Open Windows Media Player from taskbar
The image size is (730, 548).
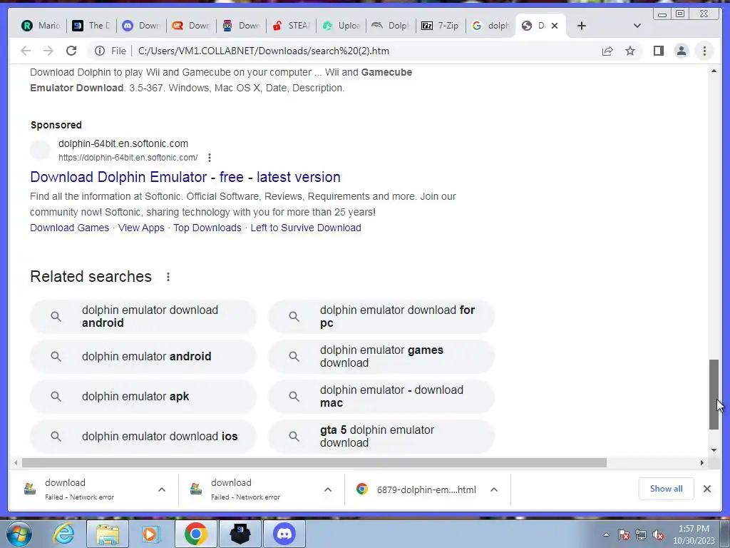[x=150, y=534]
